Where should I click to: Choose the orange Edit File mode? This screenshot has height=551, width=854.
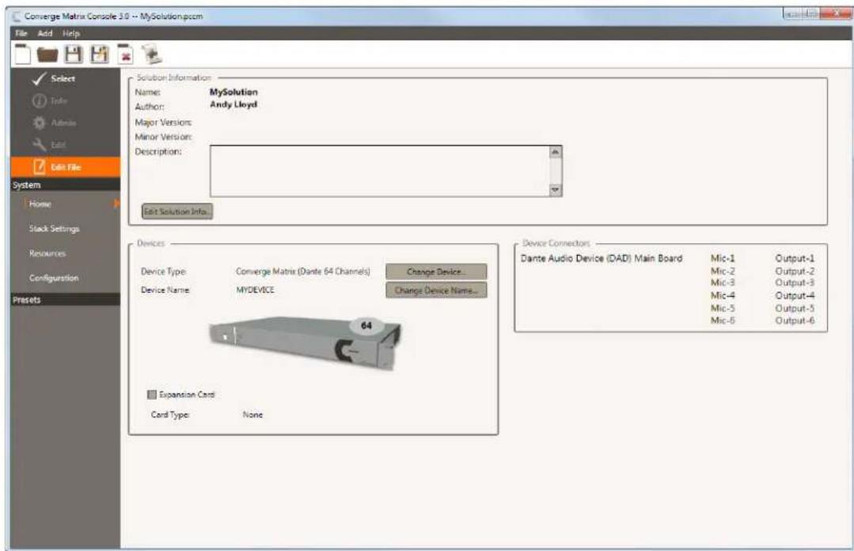point(66,167)
